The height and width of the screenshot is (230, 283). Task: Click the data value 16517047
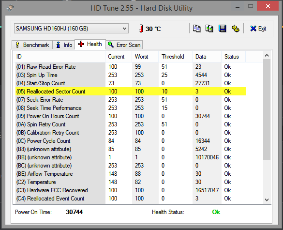[x=207, y=190]
